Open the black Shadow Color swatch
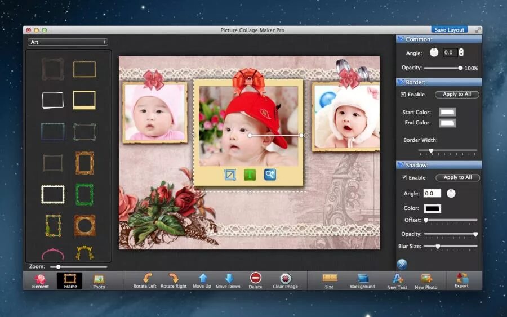The height and width of the screenshot is (317, 507). coord(432,208)
